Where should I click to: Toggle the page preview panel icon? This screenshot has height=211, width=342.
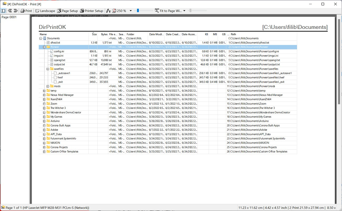3,11
